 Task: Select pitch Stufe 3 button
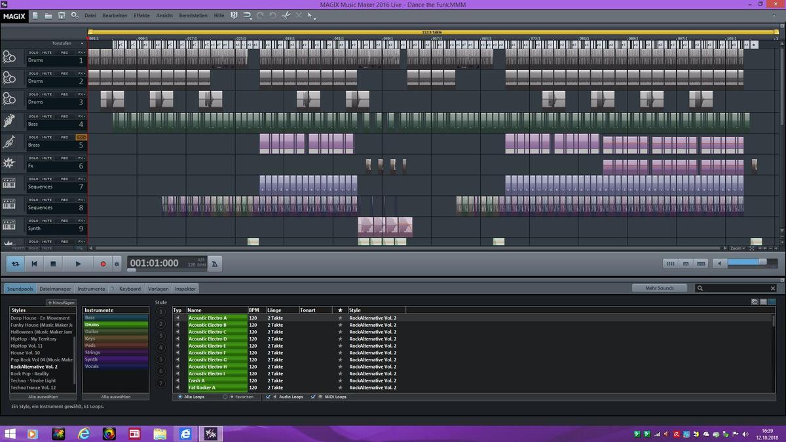[x=160, y=335]
